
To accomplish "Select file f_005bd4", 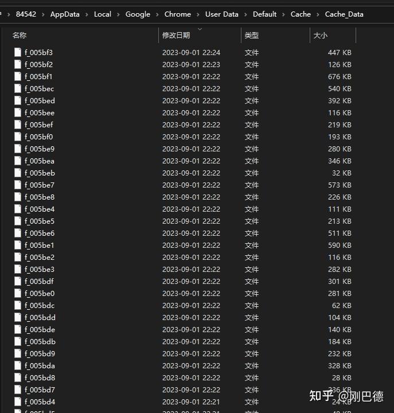I will pyautogui.click(x=40, y=402).
